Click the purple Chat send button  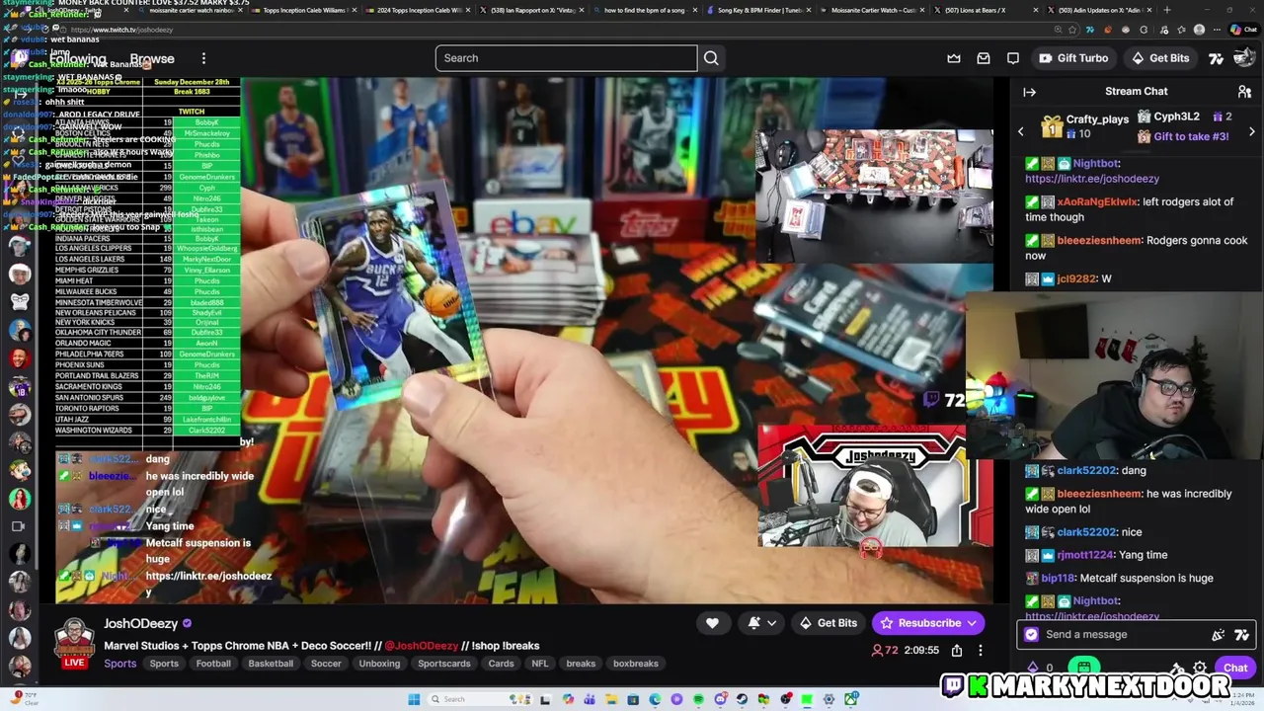click(x=1235, y=668)
